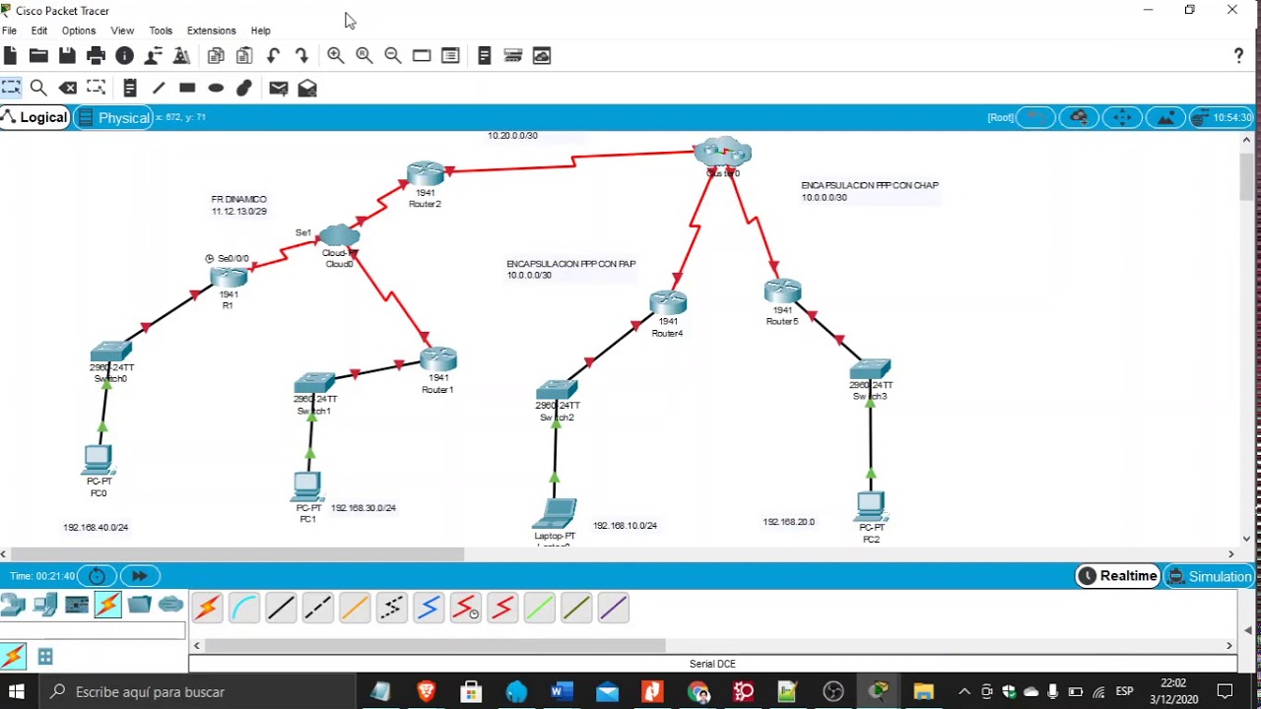Open the Connections device category

tap(108, 605)
